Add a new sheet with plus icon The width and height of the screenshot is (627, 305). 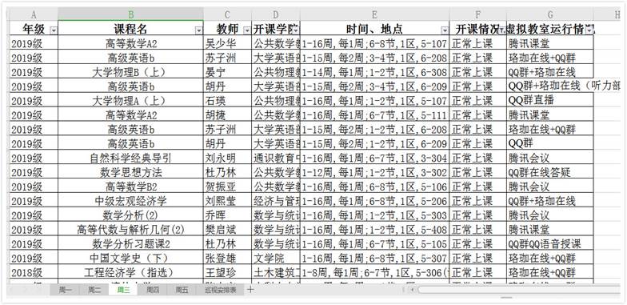250,290
